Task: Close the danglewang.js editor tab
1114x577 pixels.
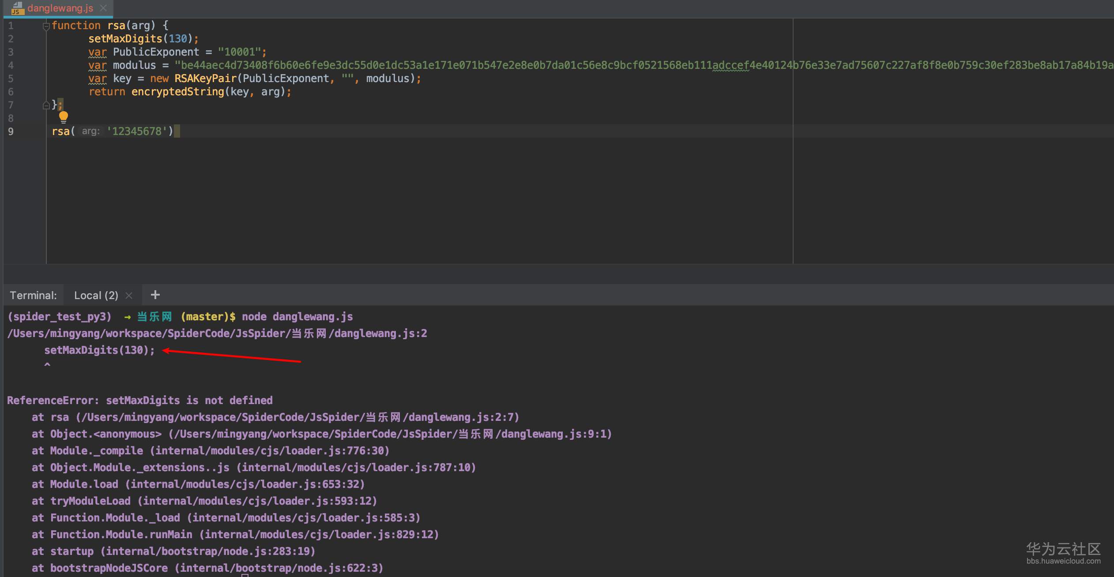Action: click(103, 8)
